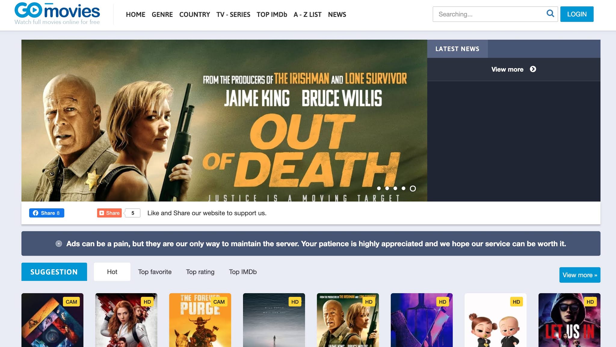
Task: Click the LOGIN button
Action: [x=577, y=14]
